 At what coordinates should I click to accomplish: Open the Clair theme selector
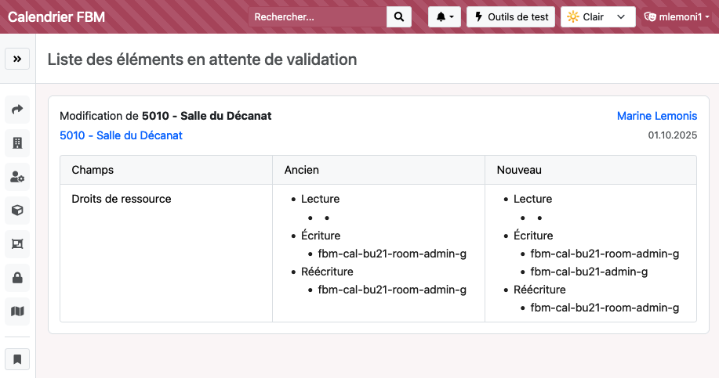597,16
